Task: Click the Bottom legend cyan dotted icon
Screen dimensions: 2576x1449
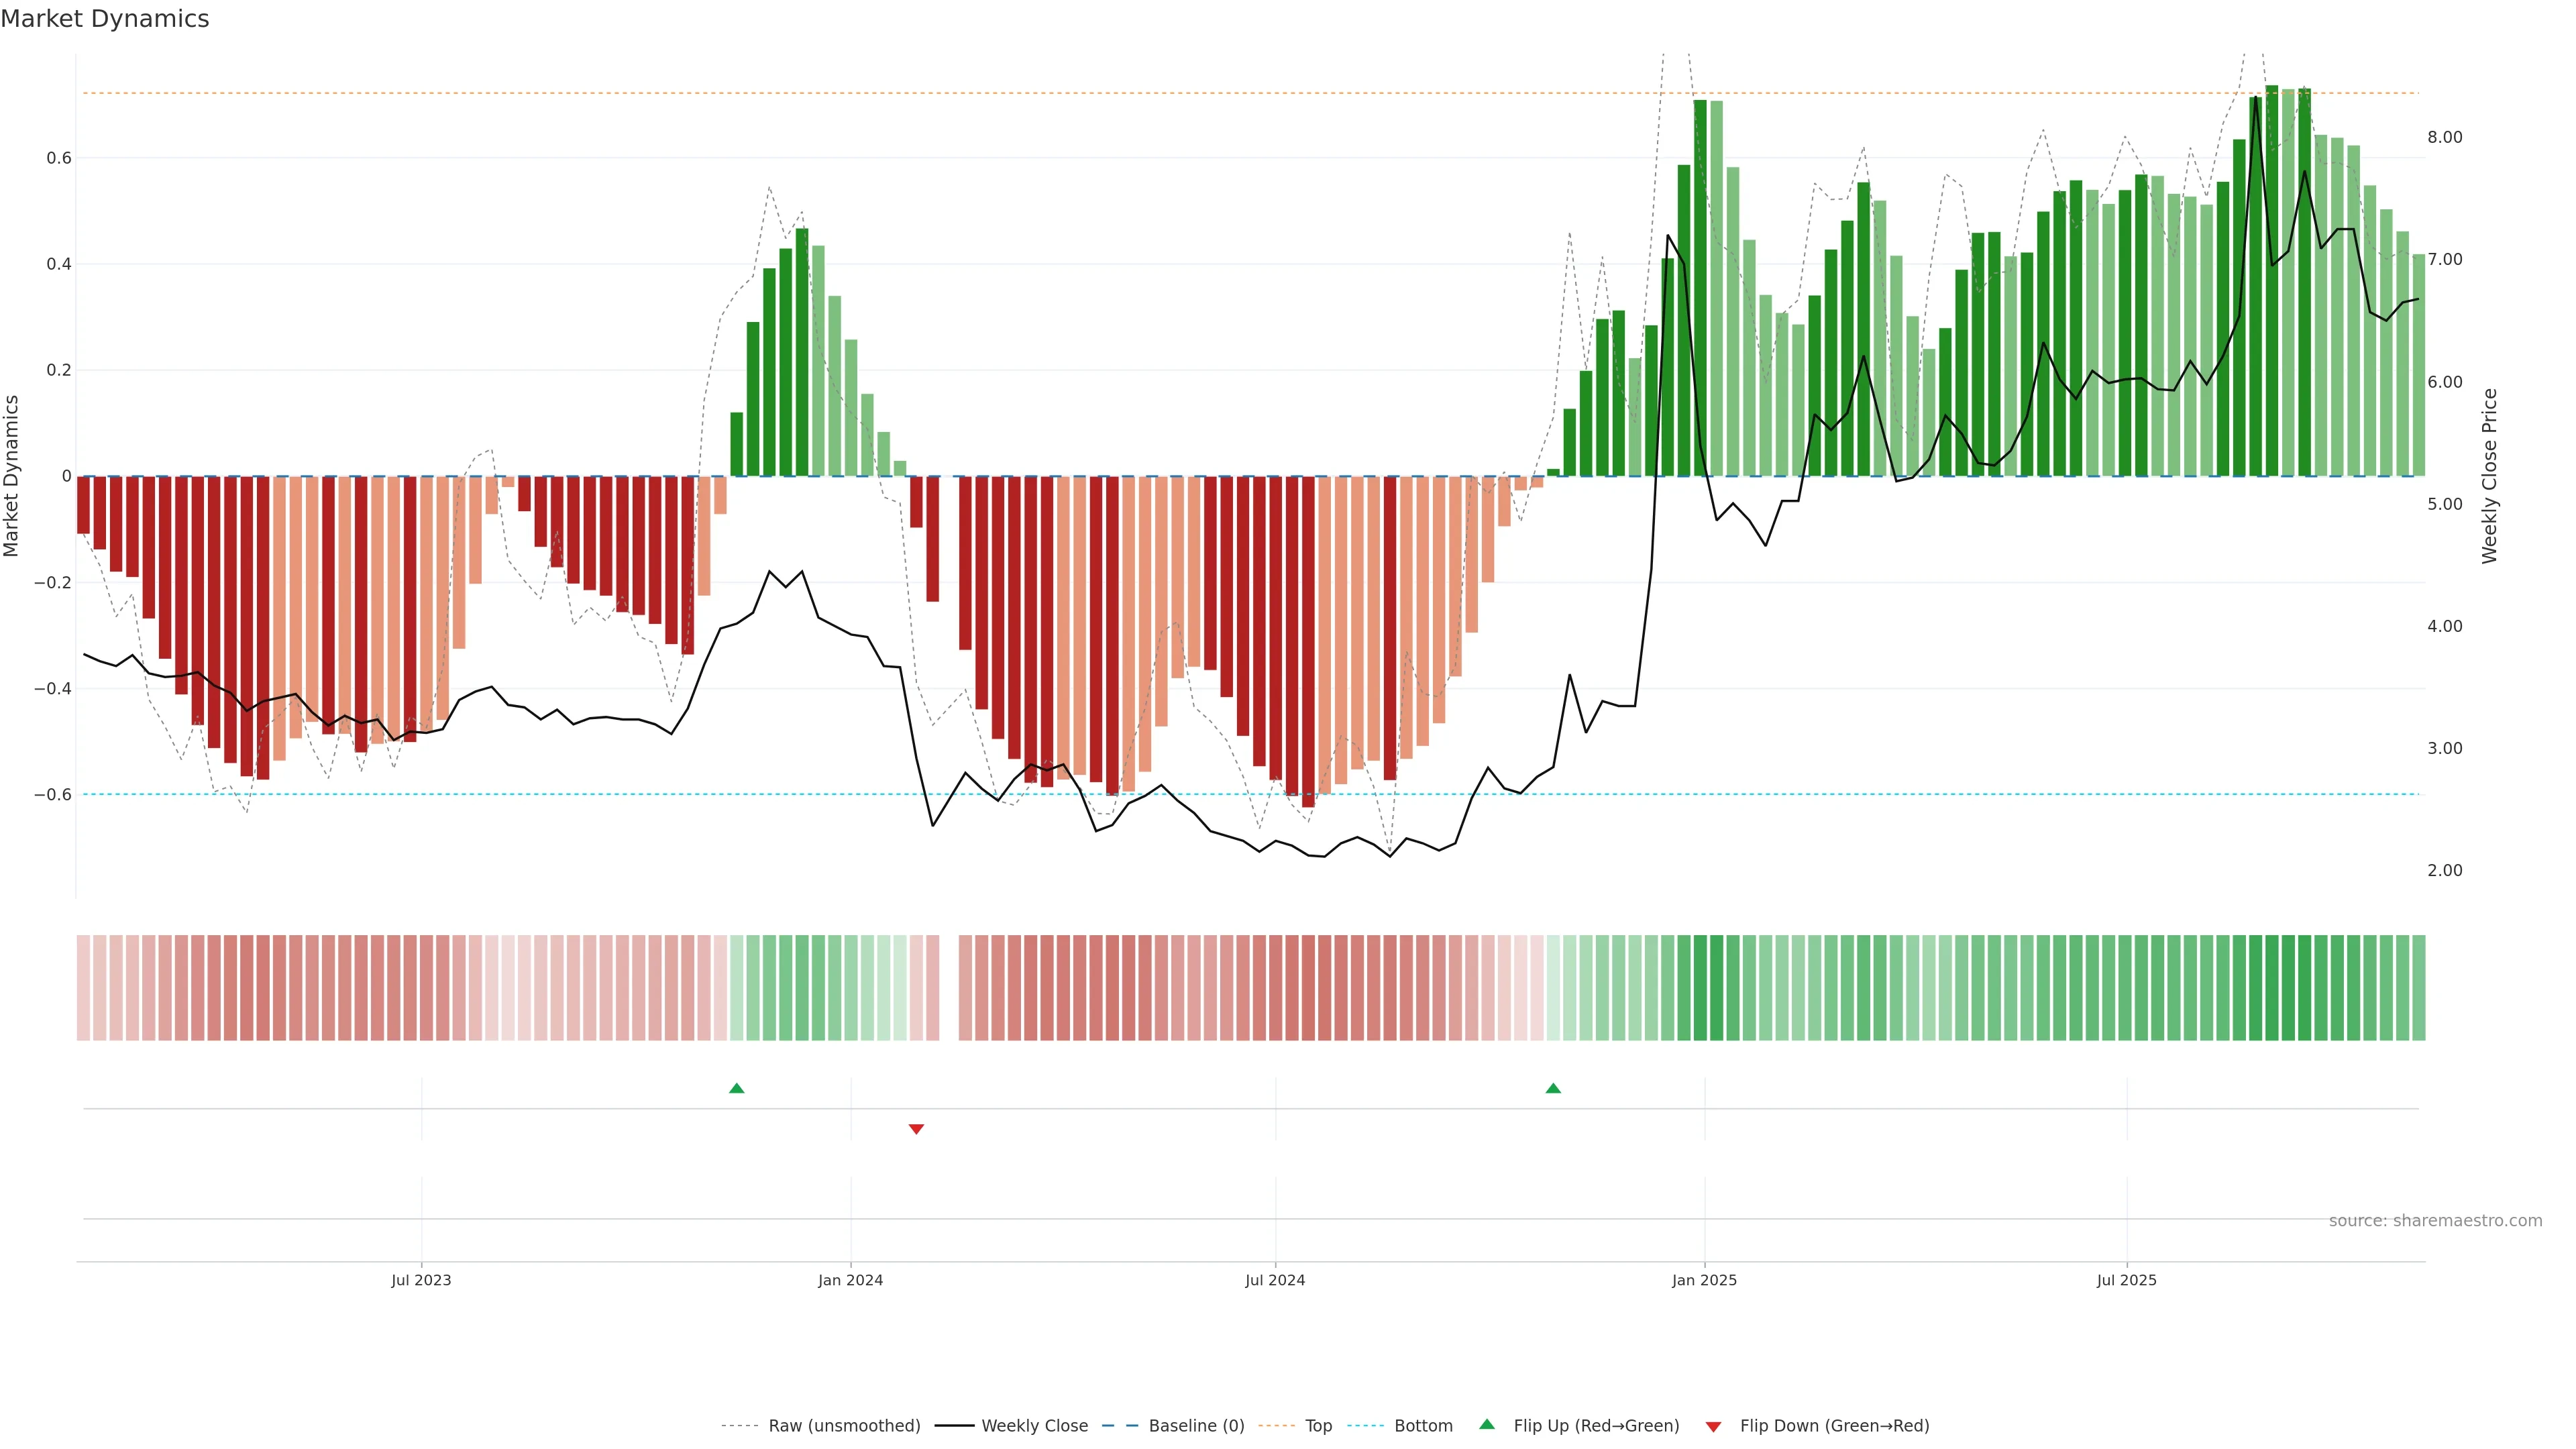Action: (x=1366, y=1426)
